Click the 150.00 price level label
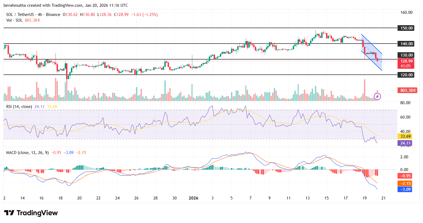 [x=406, y=28]
